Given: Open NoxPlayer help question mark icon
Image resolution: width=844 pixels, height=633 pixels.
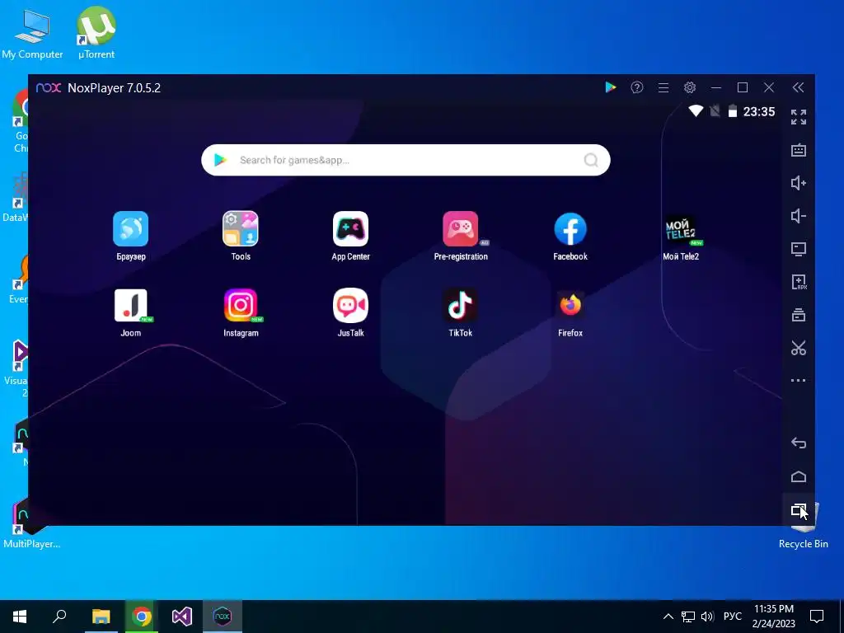Looking at the screenshot, I should 637,87.
